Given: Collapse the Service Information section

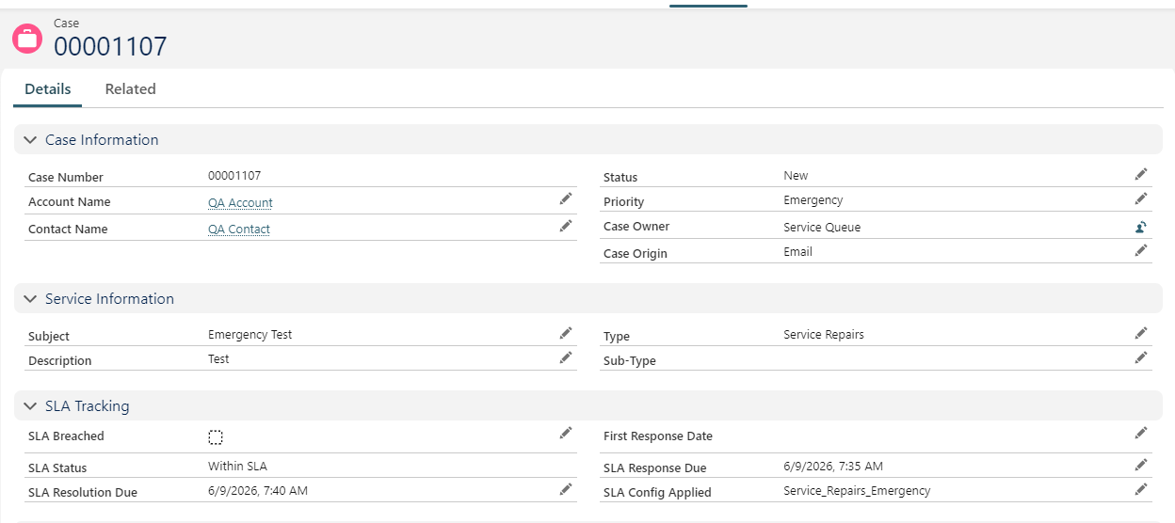Looking at the screenshot, I should point(30,299).
